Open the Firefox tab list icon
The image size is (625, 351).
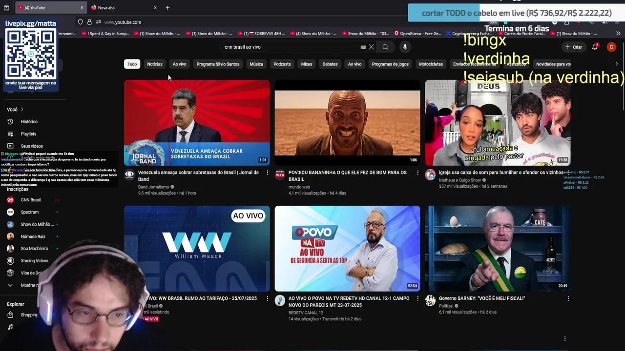pyautogui.click(x=6, y=8)
